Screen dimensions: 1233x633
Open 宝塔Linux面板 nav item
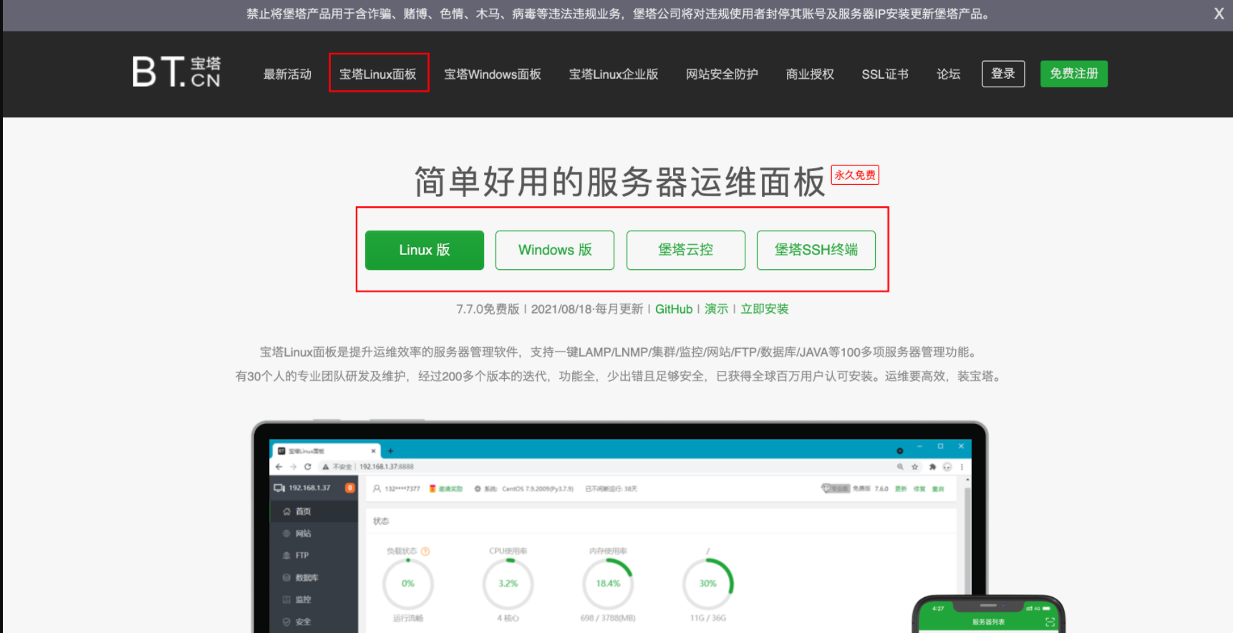[x=378, y=74]
